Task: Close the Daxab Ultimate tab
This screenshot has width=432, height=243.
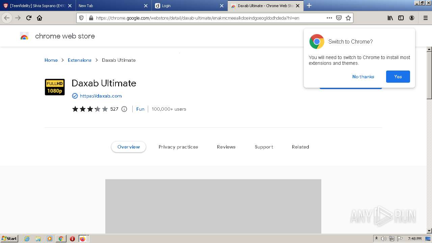Action: (x=298, y=6)
